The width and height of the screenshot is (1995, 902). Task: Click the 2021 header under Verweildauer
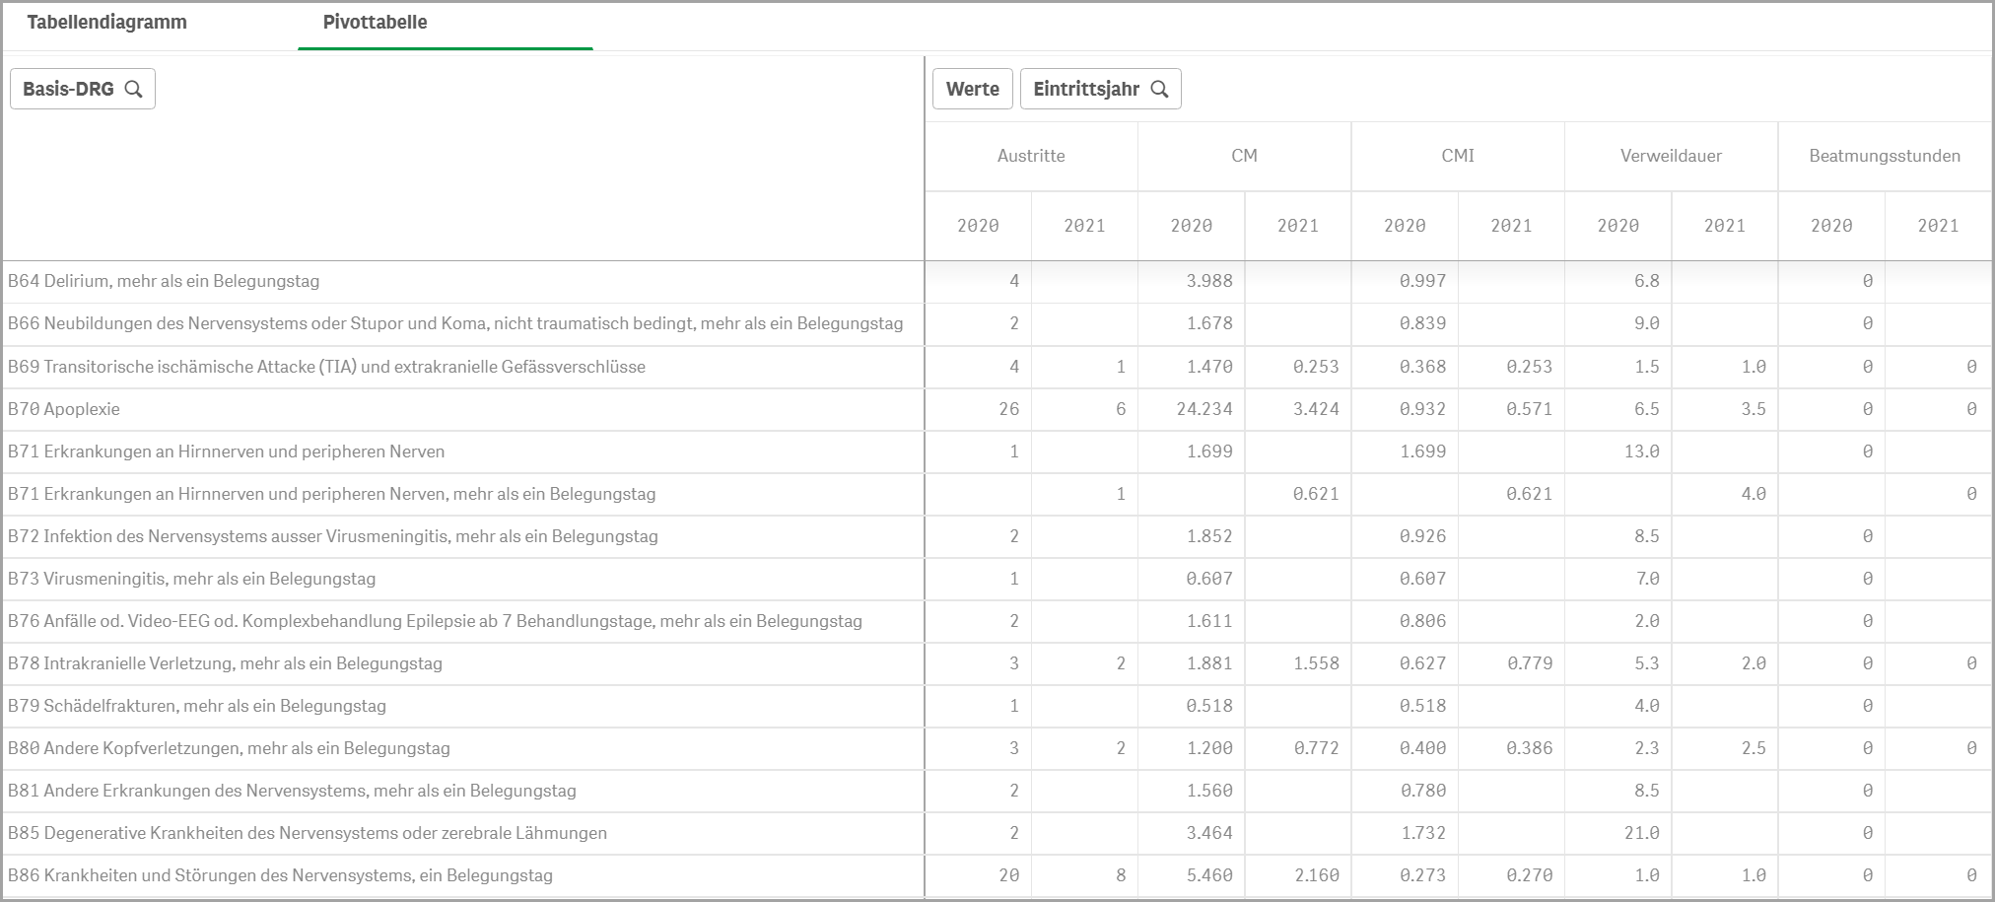click(x=1724, y=226)
